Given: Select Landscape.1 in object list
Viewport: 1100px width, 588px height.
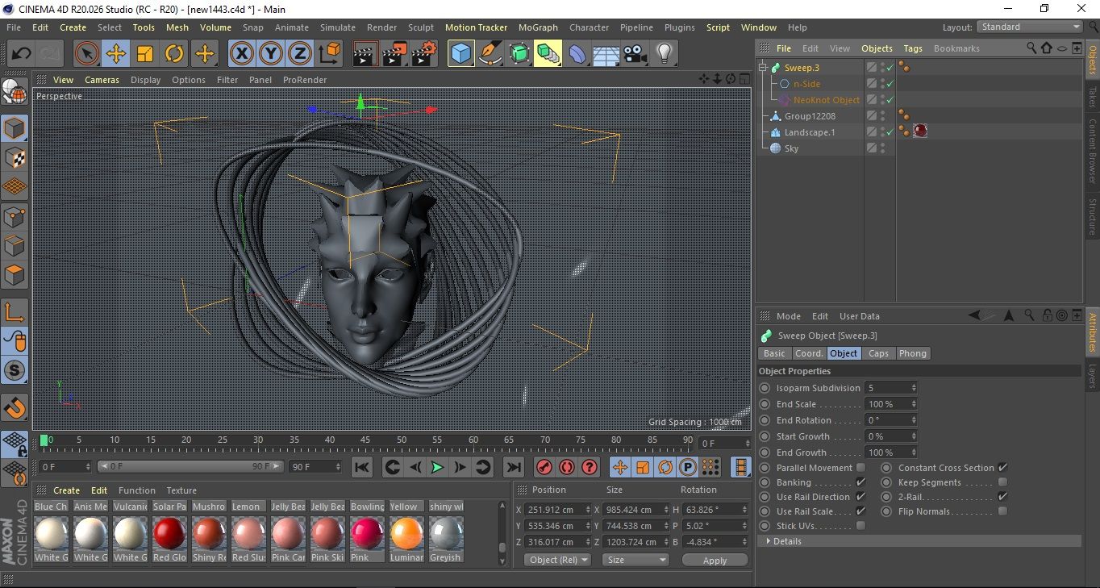Looking at the screenshot, I should 809,132.
